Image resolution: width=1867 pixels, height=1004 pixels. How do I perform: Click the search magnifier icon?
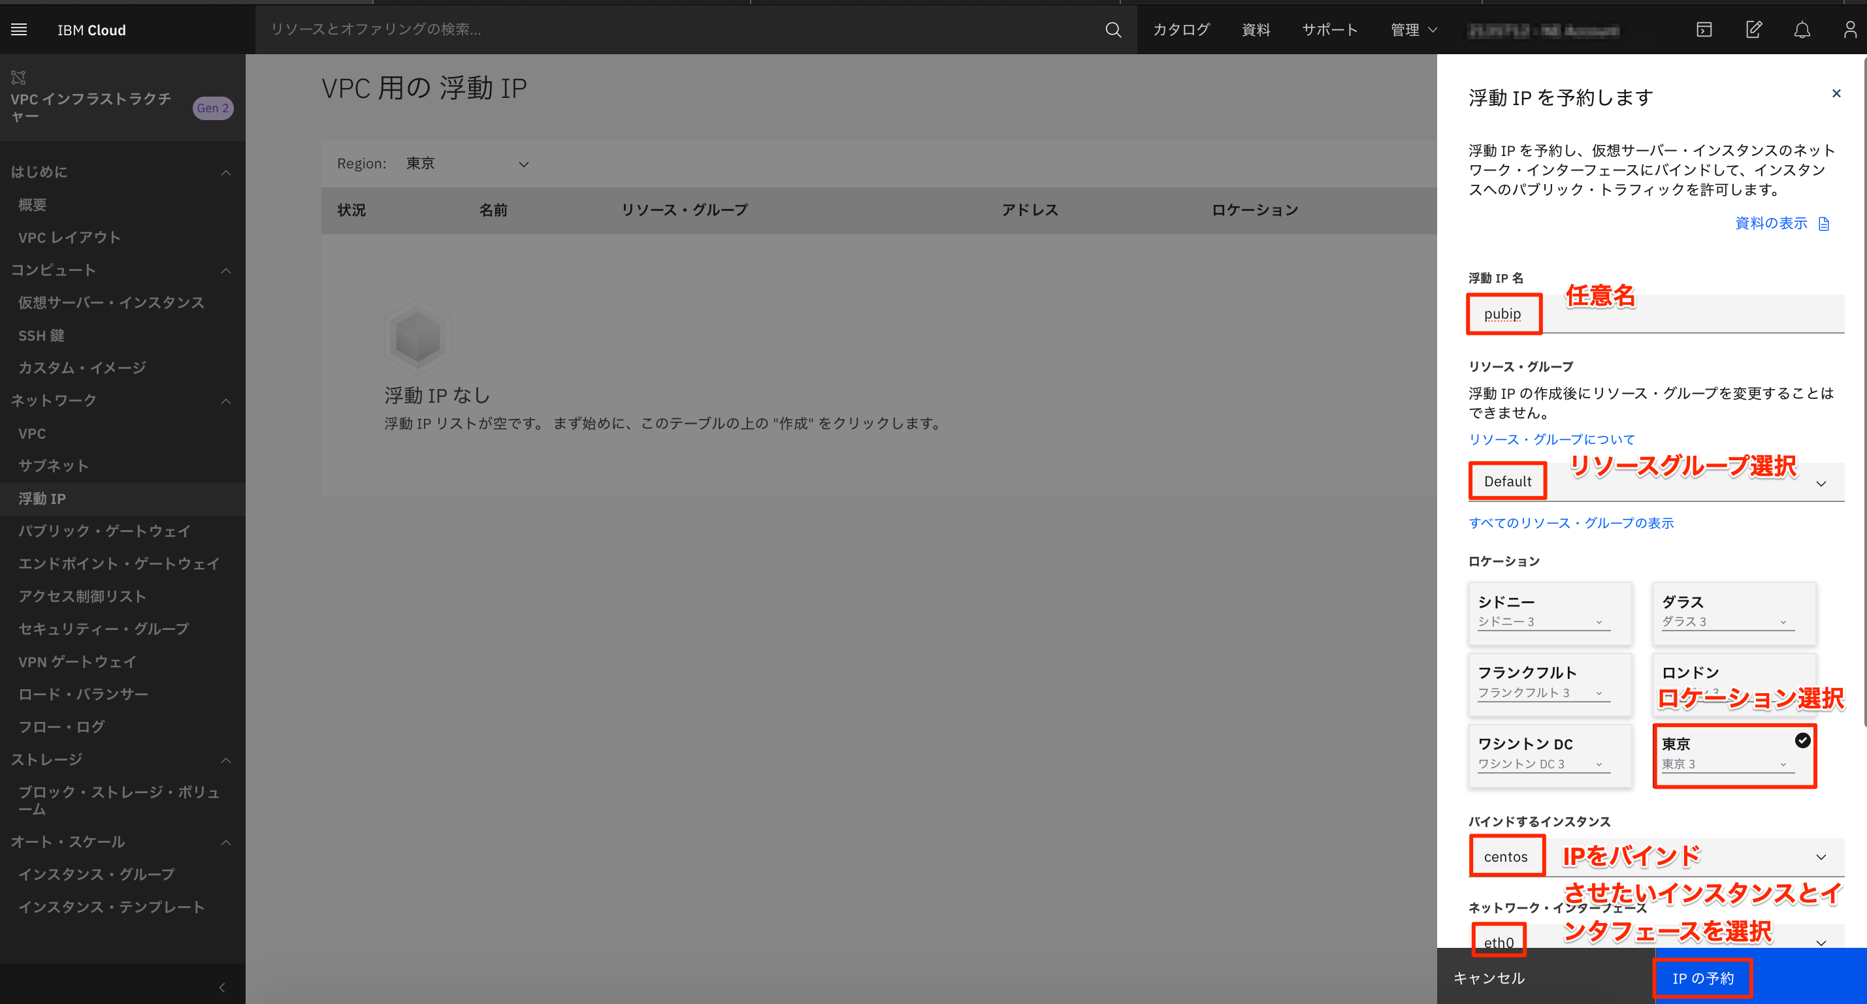coord(1112,29)
